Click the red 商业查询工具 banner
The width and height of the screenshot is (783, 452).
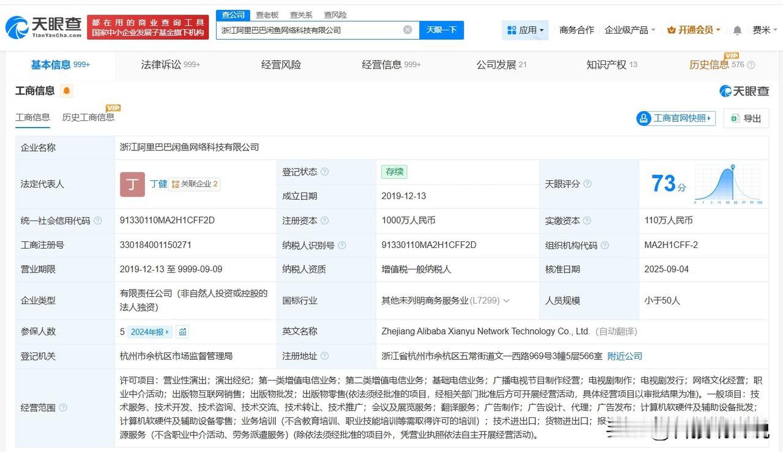147,27
